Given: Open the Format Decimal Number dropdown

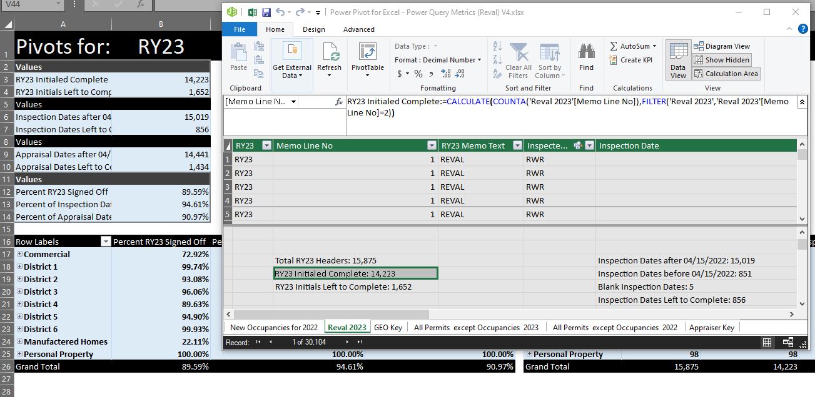Looking at the screenshot, I should pos(438,60).
